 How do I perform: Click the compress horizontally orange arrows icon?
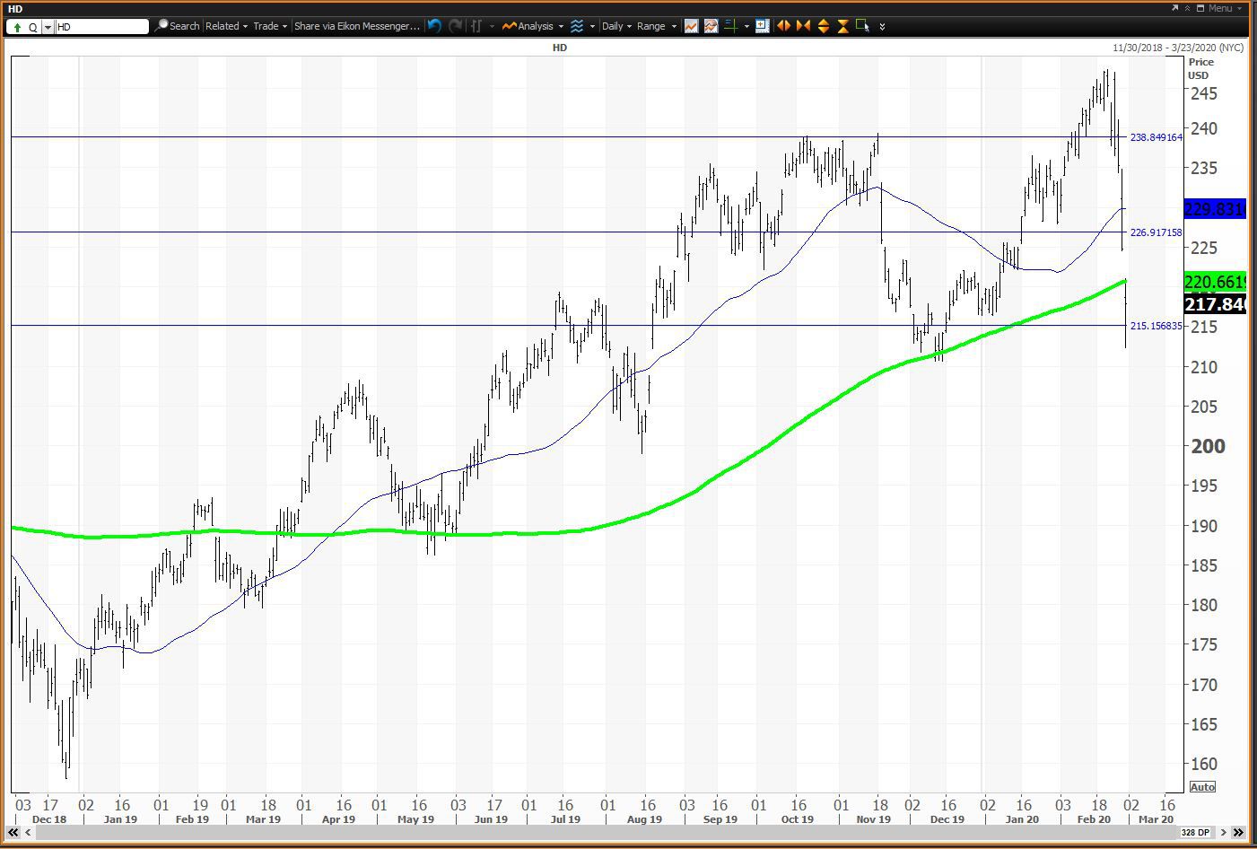point(803,26)
